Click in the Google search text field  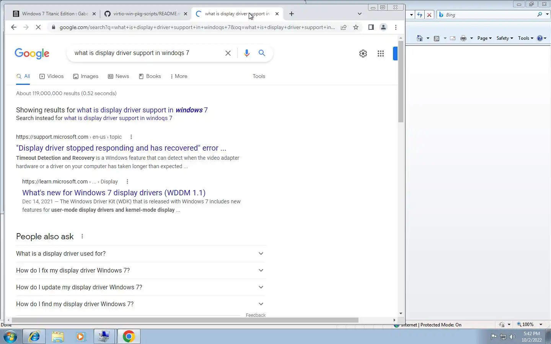click(145, 53)
